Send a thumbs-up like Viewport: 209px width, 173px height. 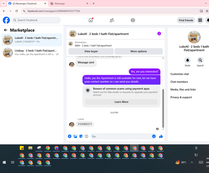click(x=161, y=136)
